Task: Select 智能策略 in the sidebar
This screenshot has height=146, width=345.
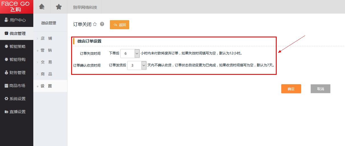Action: (x=17, y=46)
